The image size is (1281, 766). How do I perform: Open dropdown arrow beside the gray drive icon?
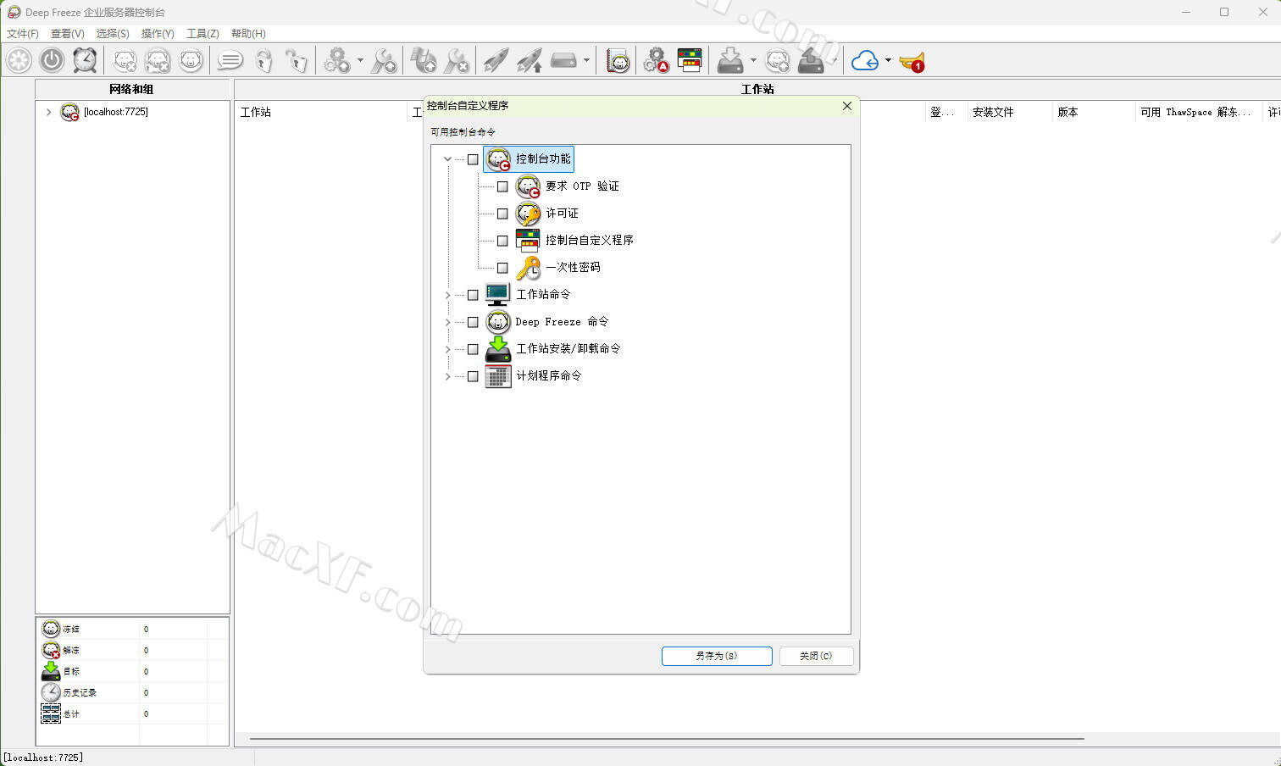click(x=586, y=61)
